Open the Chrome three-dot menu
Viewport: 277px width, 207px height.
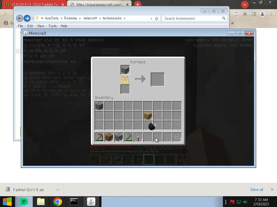[x=271, y=14]
